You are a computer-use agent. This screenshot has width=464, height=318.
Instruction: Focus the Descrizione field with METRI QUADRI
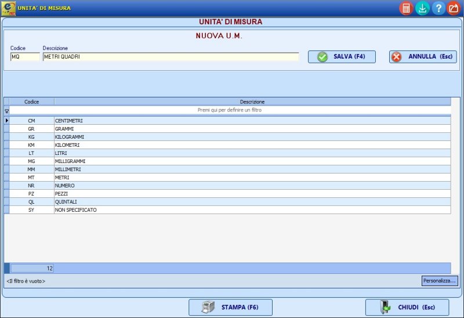pyautogui.click(x=171, y=56)
